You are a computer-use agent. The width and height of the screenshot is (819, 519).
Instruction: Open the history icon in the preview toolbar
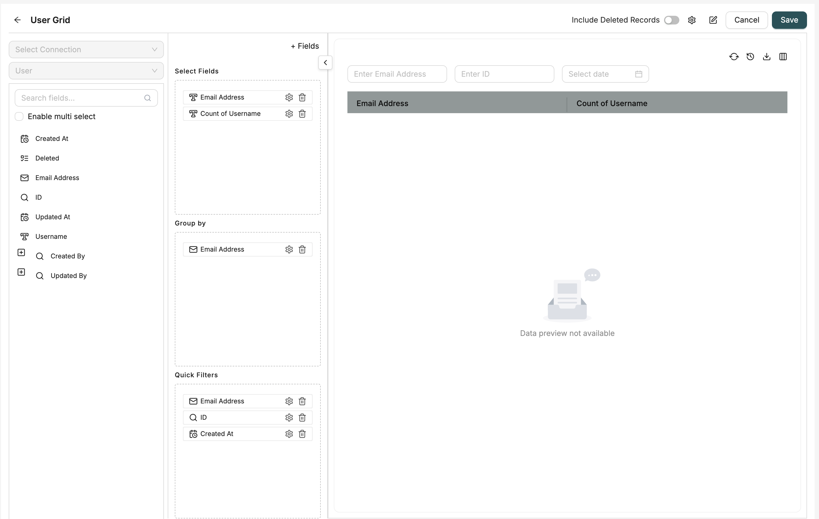coord(750,56)
